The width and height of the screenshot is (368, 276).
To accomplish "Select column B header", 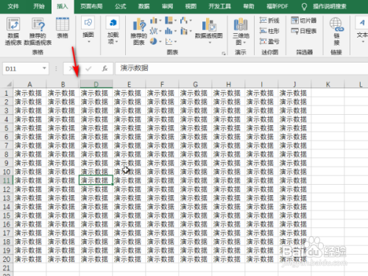I will [x=63, y=85].
